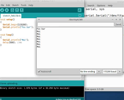Open the Sketch menu in Arduino
This screenshot has height=100, width=124.
pyautogui.click(x=15, y=5)
